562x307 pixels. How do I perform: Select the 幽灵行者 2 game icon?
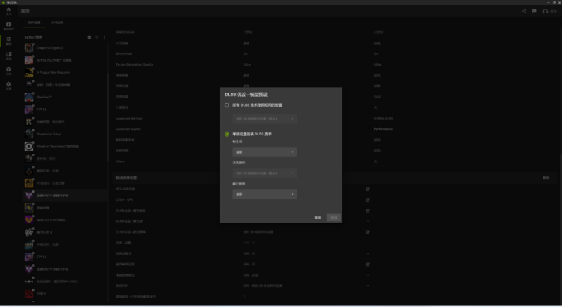(29, 233)
